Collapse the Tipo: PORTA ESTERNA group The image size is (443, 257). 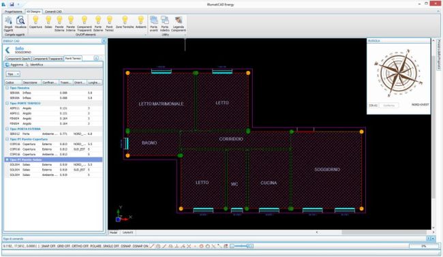coord(7,129)
